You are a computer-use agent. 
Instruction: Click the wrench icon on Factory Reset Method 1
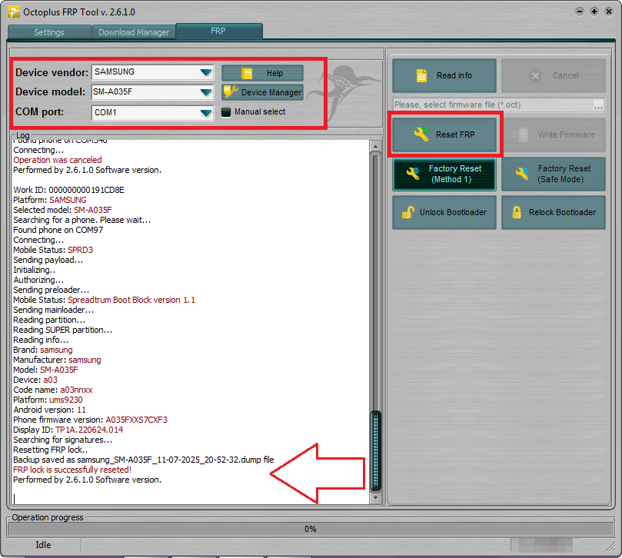(413, 173)
